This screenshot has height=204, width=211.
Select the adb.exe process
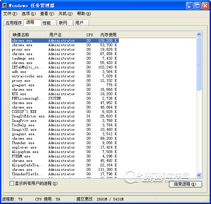click(65, 72)
